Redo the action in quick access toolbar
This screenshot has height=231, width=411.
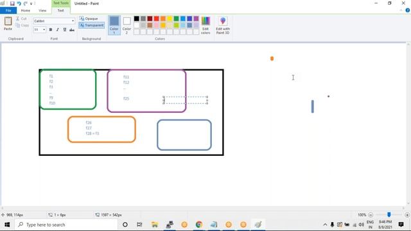coord(26,3)
